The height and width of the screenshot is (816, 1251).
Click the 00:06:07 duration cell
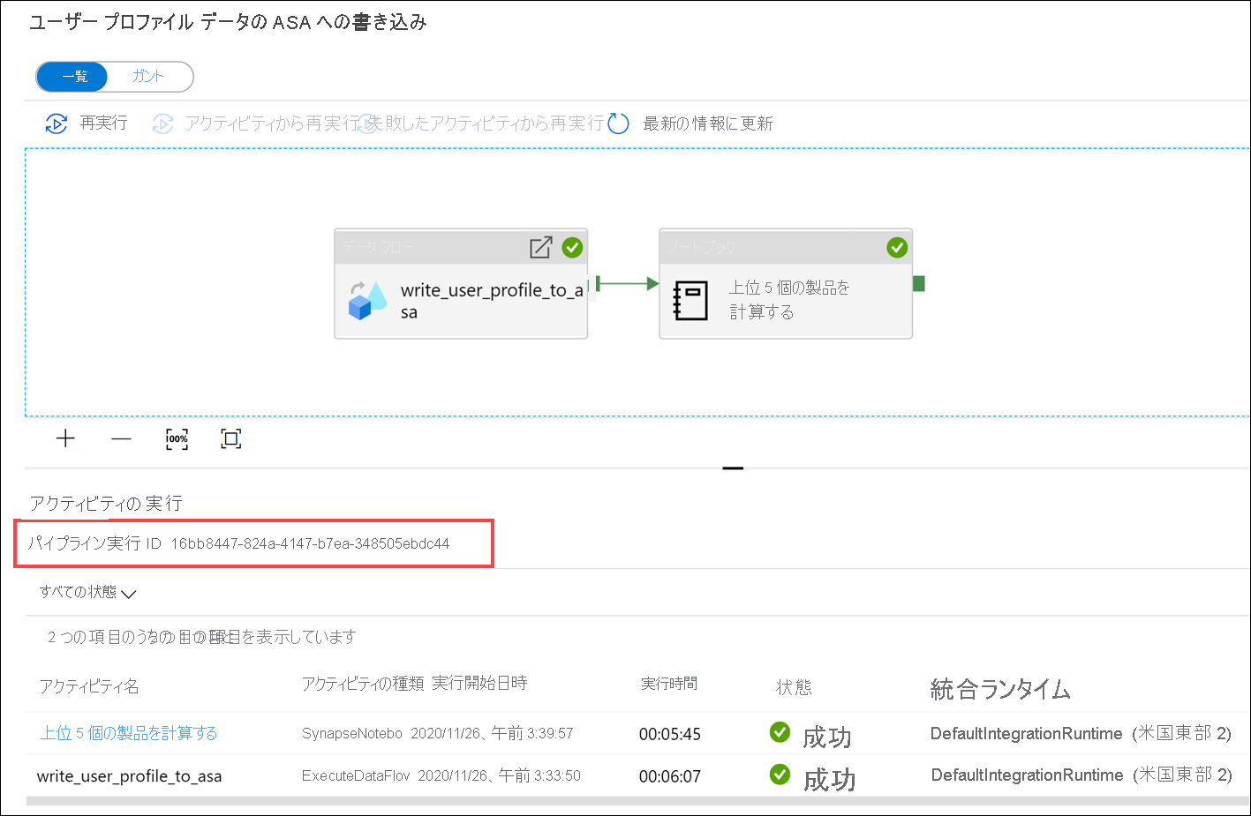tap(670, 776)
